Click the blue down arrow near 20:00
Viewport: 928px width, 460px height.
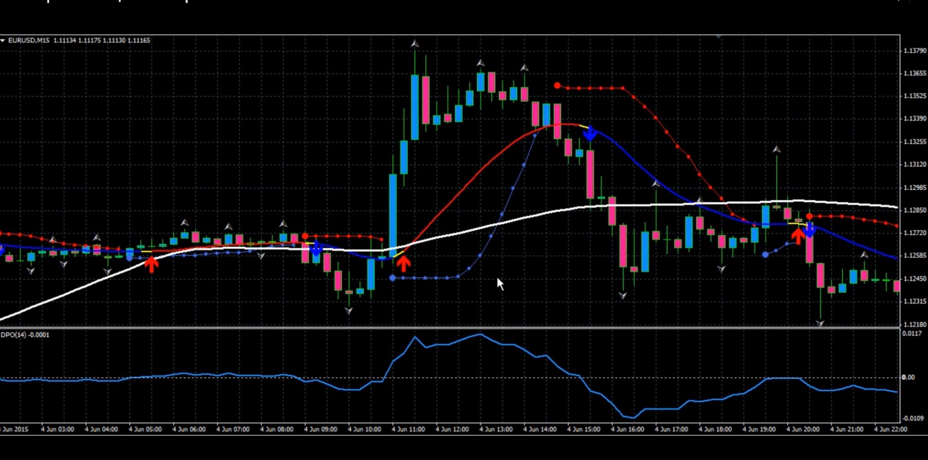[x=810, y=230]
